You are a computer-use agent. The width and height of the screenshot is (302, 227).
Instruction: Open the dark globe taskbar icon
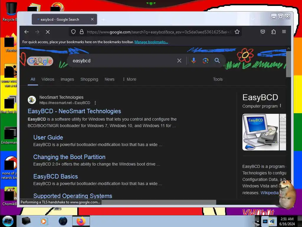63,221
